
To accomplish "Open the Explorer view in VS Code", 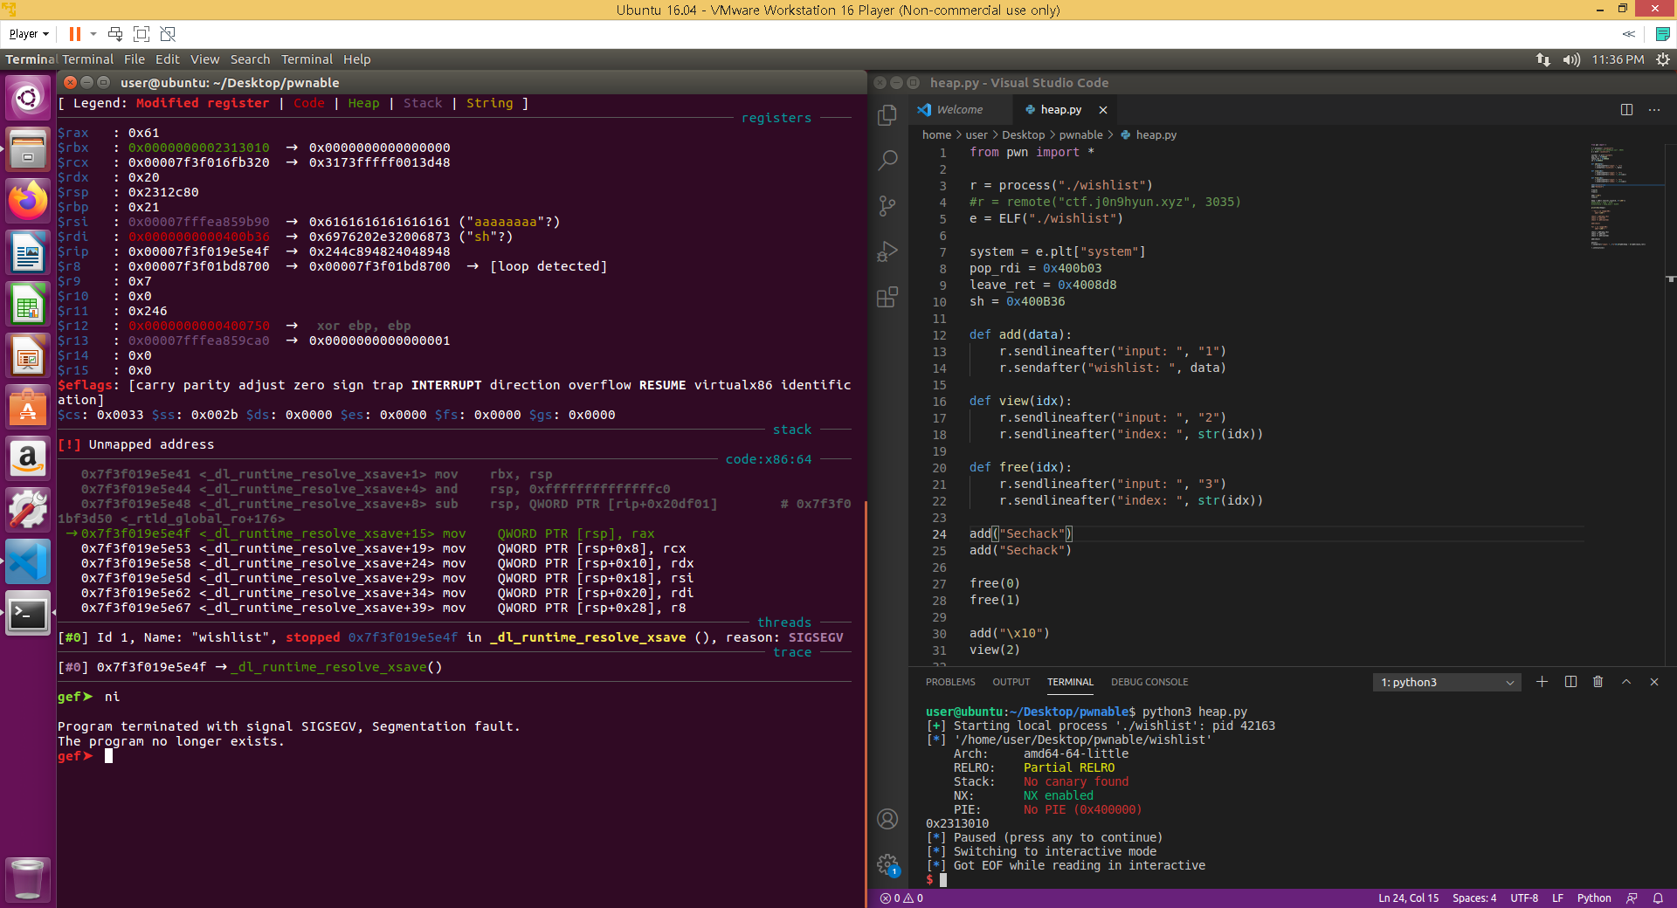I will pyautogui.click(x=887, y=115).
